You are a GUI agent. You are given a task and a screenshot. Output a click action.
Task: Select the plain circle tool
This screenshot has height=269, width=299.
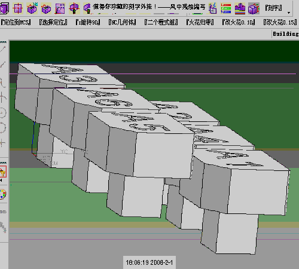coord(3,127)
